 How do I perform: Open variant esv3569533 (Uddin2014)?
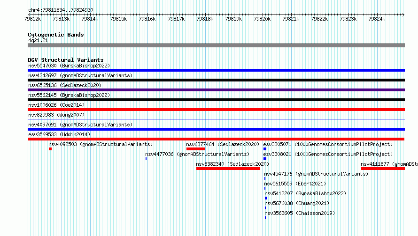click(x=59, y=134)
